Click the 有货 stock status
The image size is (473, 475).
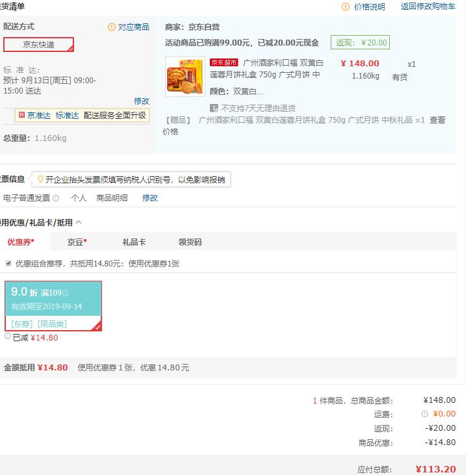[x=400, y=77]
